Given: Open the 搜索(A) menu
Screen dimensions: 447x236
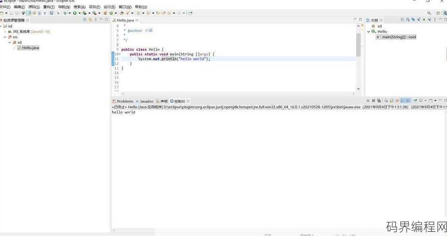Looking at the screenshot, I should (79, 7).
